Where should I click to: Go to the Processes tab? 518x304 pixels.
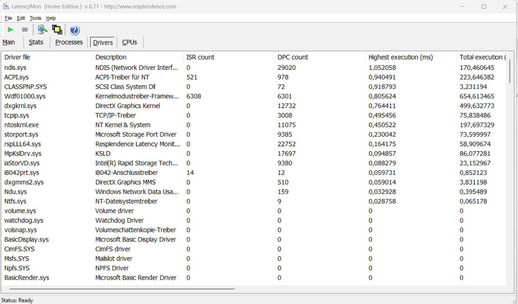(x=69, y=42)
